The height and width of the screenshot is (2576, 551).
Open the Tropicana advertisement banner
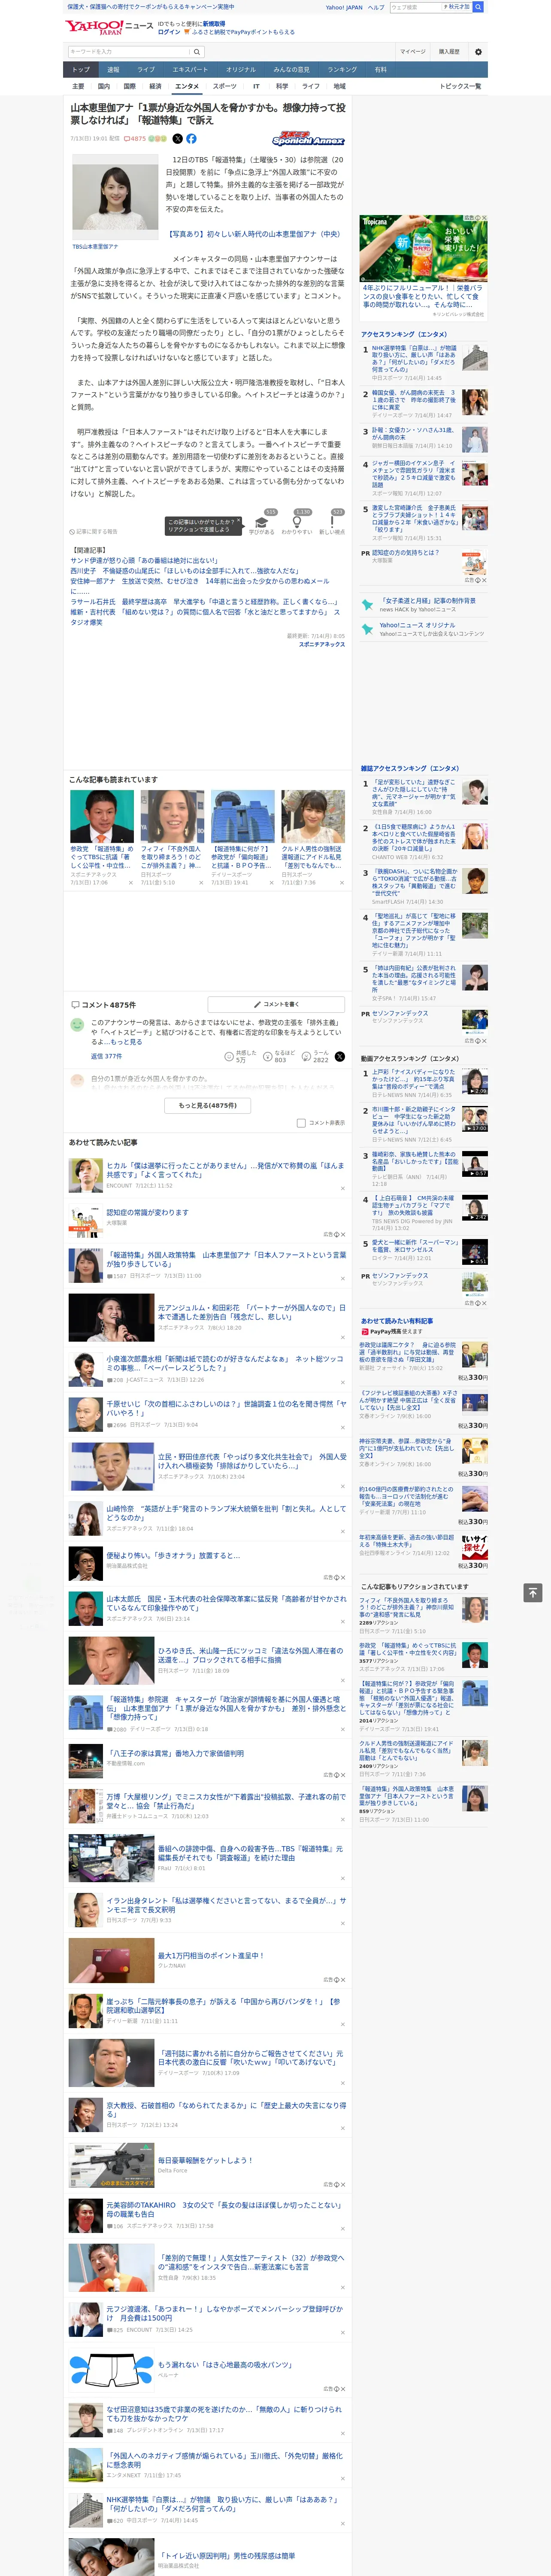click(424, 248)
